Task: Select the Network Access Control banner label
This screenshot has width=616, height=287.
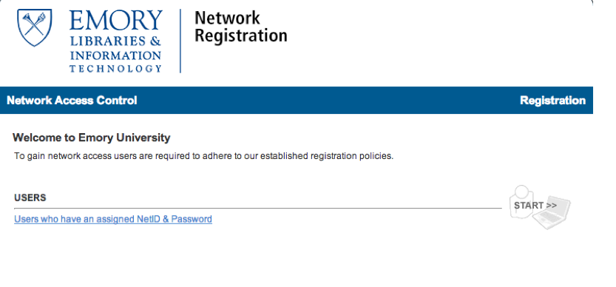Action: click(72, 101)
